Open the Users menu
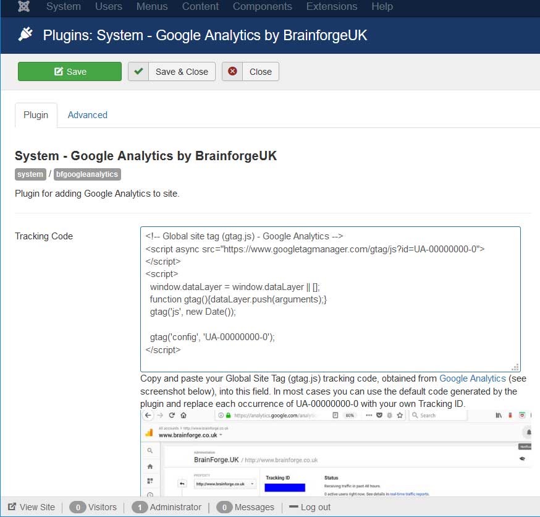The height and width of the screenshot is (517, 540). [x=109, y=6]
